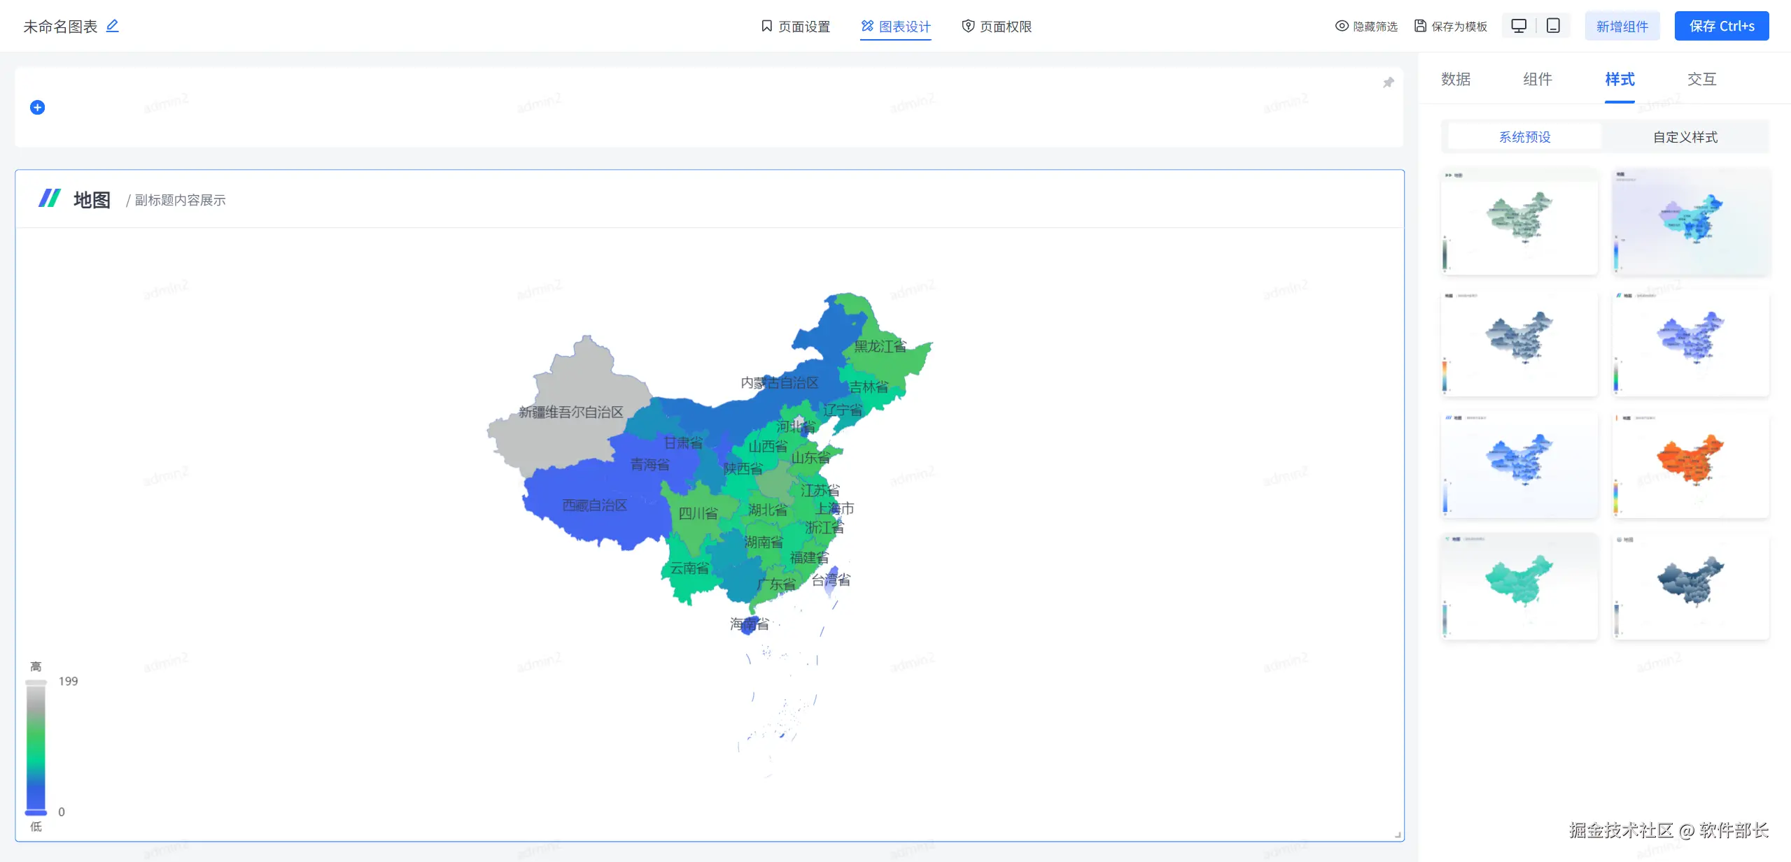1791x862 pixels.
Task: Switch to tablet preview icon
Action: pyautogui.click(x=1553, y=26)
